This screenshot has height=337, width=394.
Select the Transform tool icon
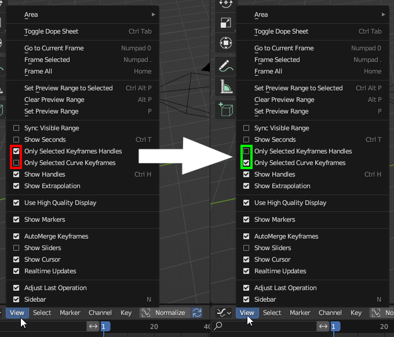[x=225, y=43]
